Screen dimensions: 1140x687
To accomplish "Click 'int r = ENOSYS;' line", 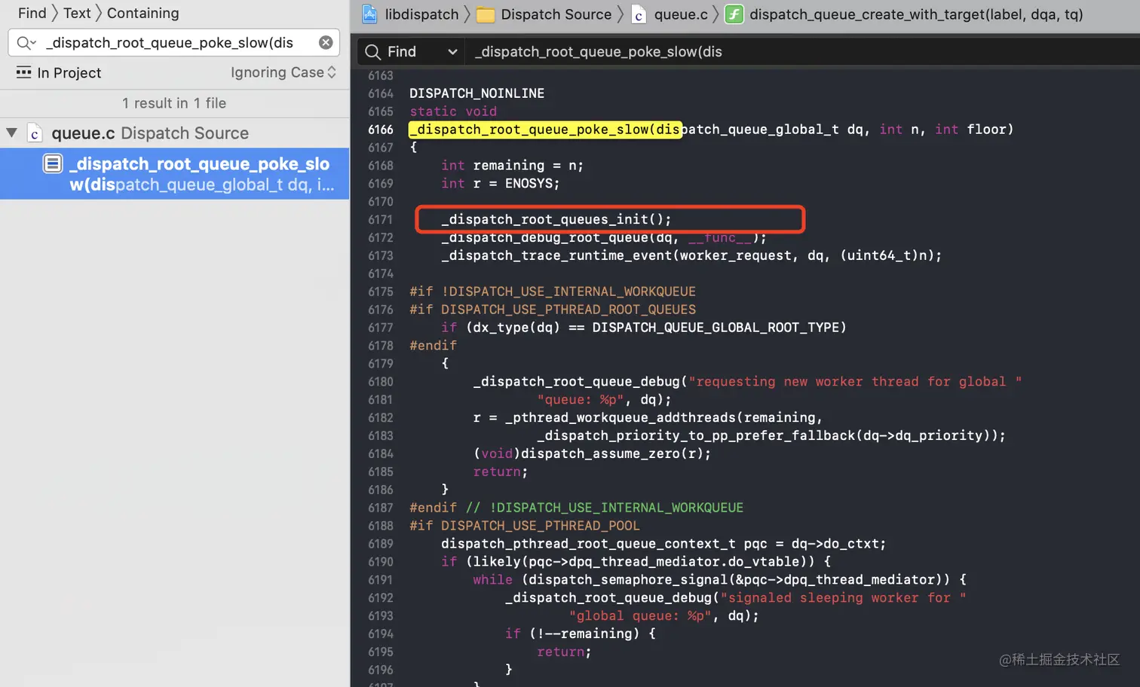I will pos(500,183).
